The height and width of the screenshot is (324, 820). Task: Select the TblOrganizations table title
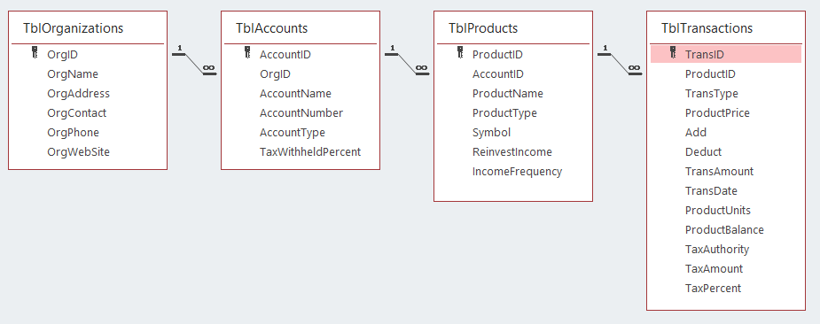[74, 28]
